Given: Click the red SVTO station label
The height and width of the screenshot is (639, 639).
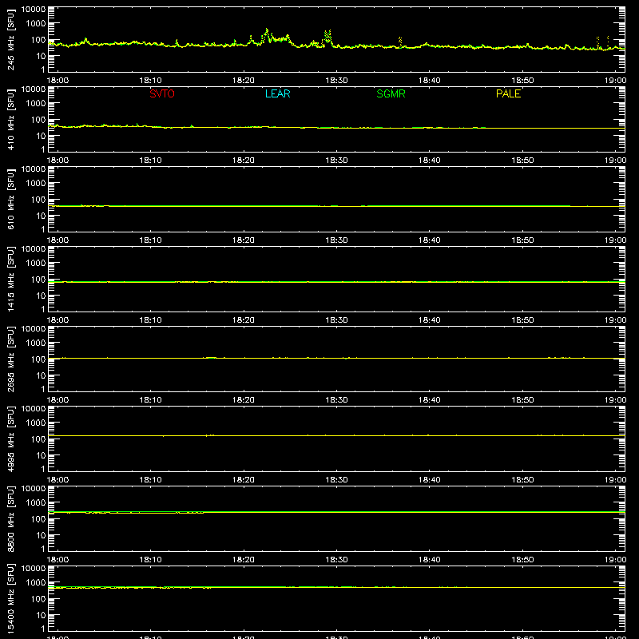Looking at the screenshot, I should point(162,93).
